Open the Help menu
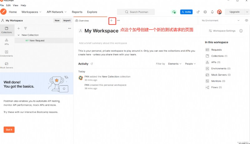 [23, 5]
